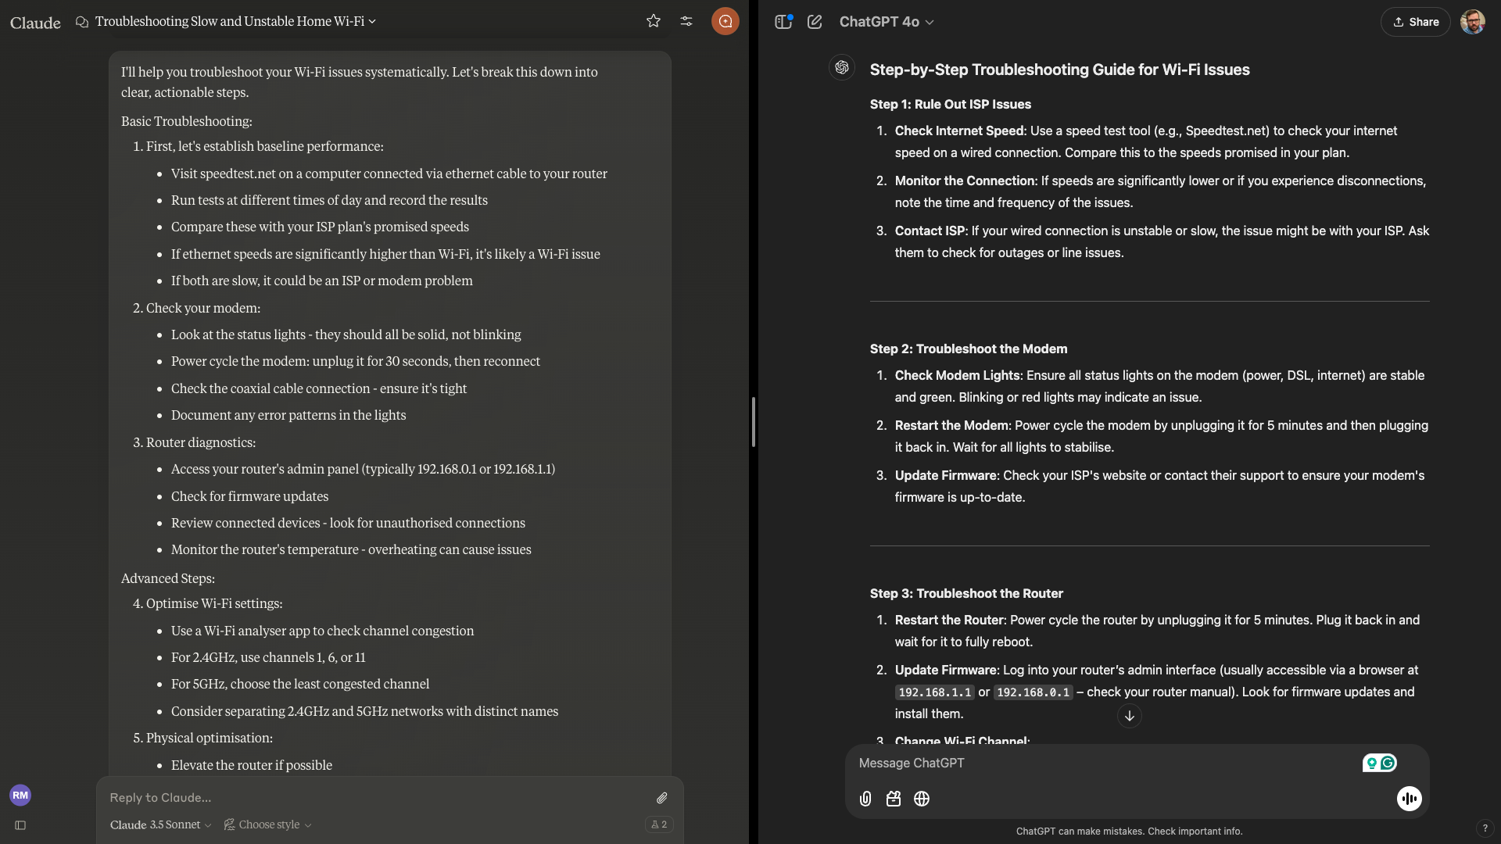Click the window split divider handle
This screenshot has width=1501, height=844.
(753, 422)
